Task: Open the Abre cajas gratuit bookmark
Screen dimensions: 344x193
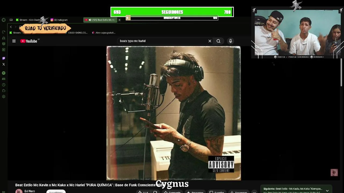Action: click(x=103, y=33)
